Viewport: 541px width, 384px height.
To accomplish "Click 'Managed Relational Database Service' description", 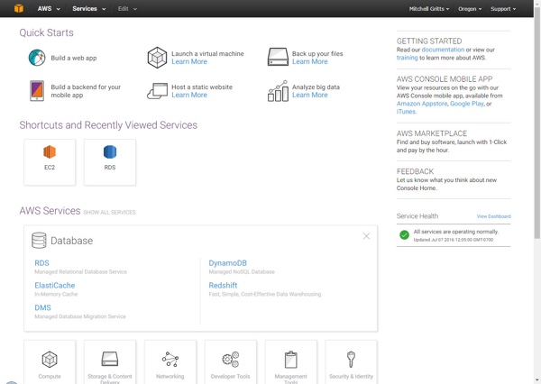I will tap(81, 272).
